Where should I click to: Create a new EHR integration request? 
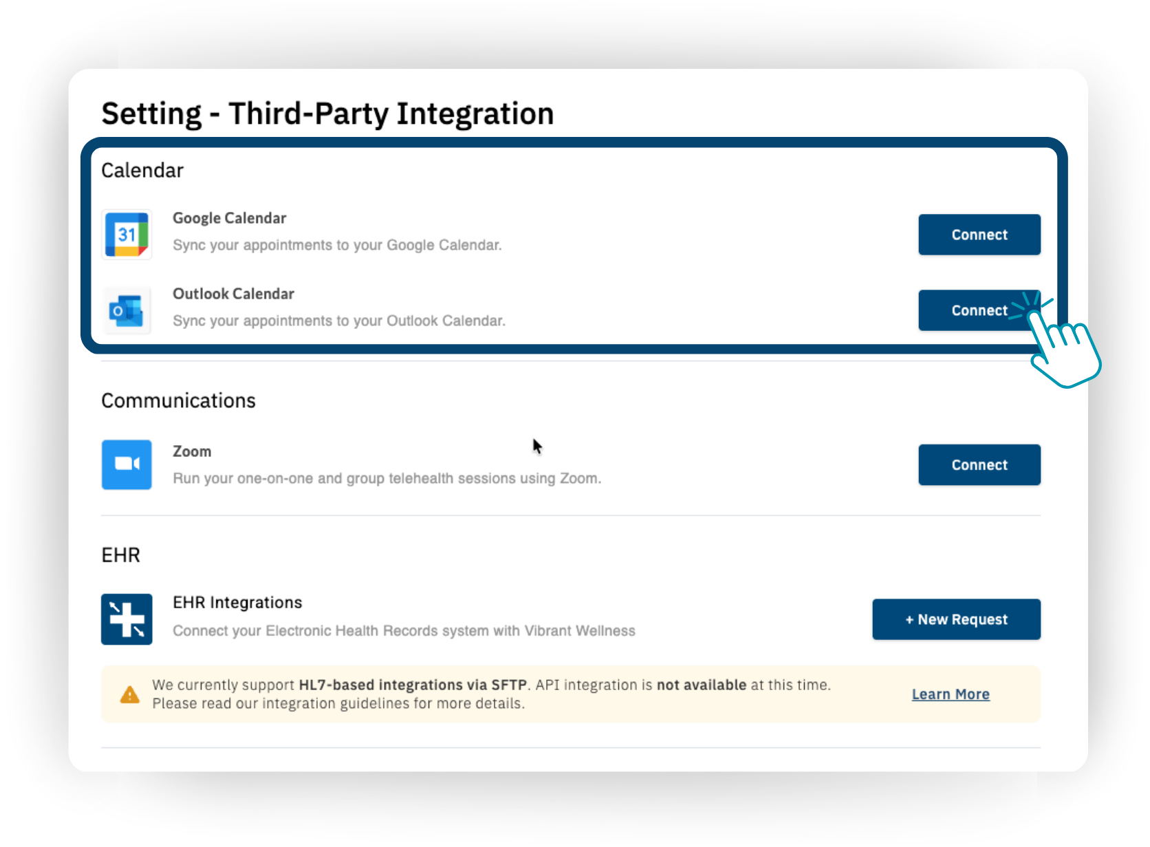pos(956,619)
